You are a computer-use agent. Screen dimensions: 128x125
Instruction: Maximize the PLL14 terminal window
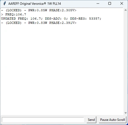coord(110,3)
